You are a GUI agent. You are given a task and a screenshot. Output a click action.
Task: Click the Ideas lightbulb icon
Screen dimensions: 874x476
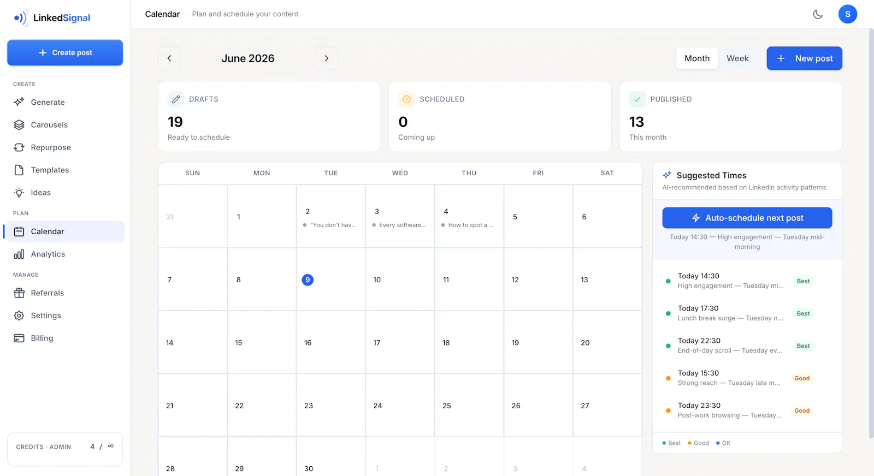click(x=19, y=193)
